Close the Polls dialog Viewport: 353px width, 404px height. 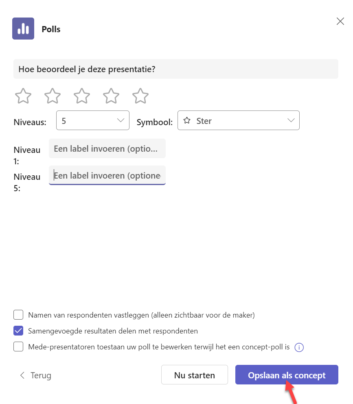click(340, 21)
